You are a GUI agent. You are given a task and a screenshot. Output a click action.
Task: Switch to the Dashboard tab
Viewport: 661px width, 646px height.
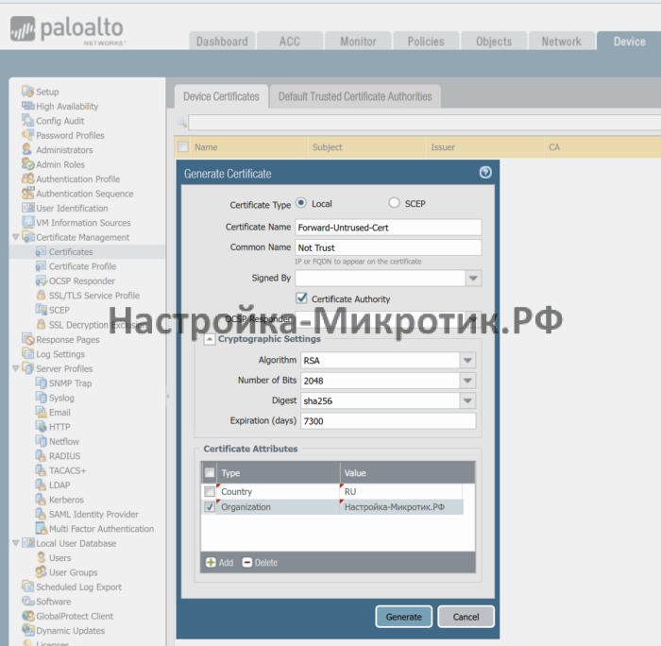pos(222,42)
